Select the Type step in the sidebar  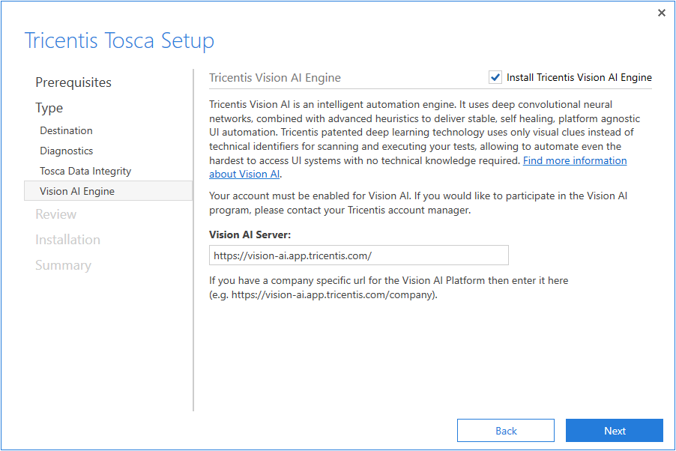pyautogui.click(x=49, y=108)
